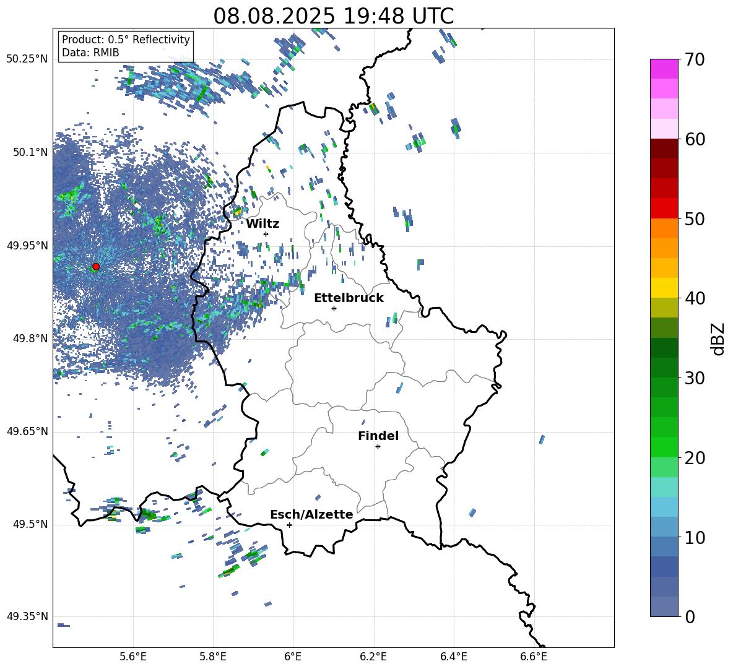Click the Wiltz station cross marker
This screenshot has height=669, width=733.
click(x=266, y=234)
